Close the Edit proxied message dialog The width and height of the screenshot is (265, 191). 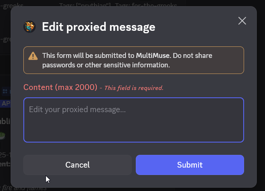click(x=242, y=21)
